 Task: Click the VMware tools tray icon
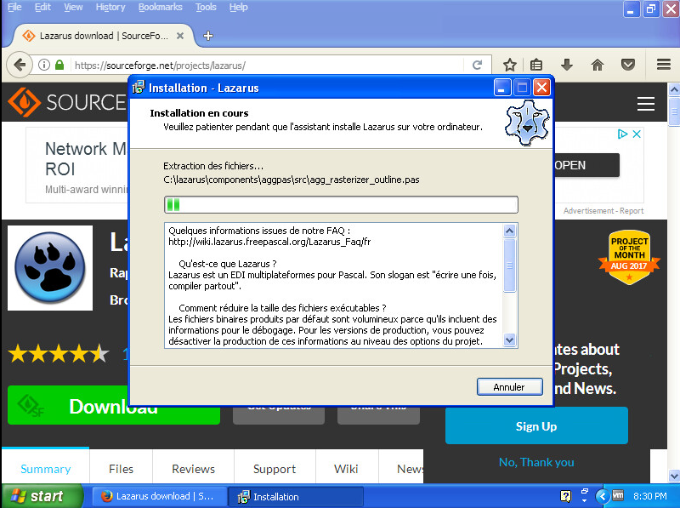(618, 495)
